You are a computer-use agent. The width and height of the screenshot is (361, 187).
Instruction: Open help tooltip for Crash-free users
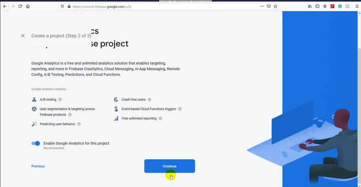pos(149,100)
